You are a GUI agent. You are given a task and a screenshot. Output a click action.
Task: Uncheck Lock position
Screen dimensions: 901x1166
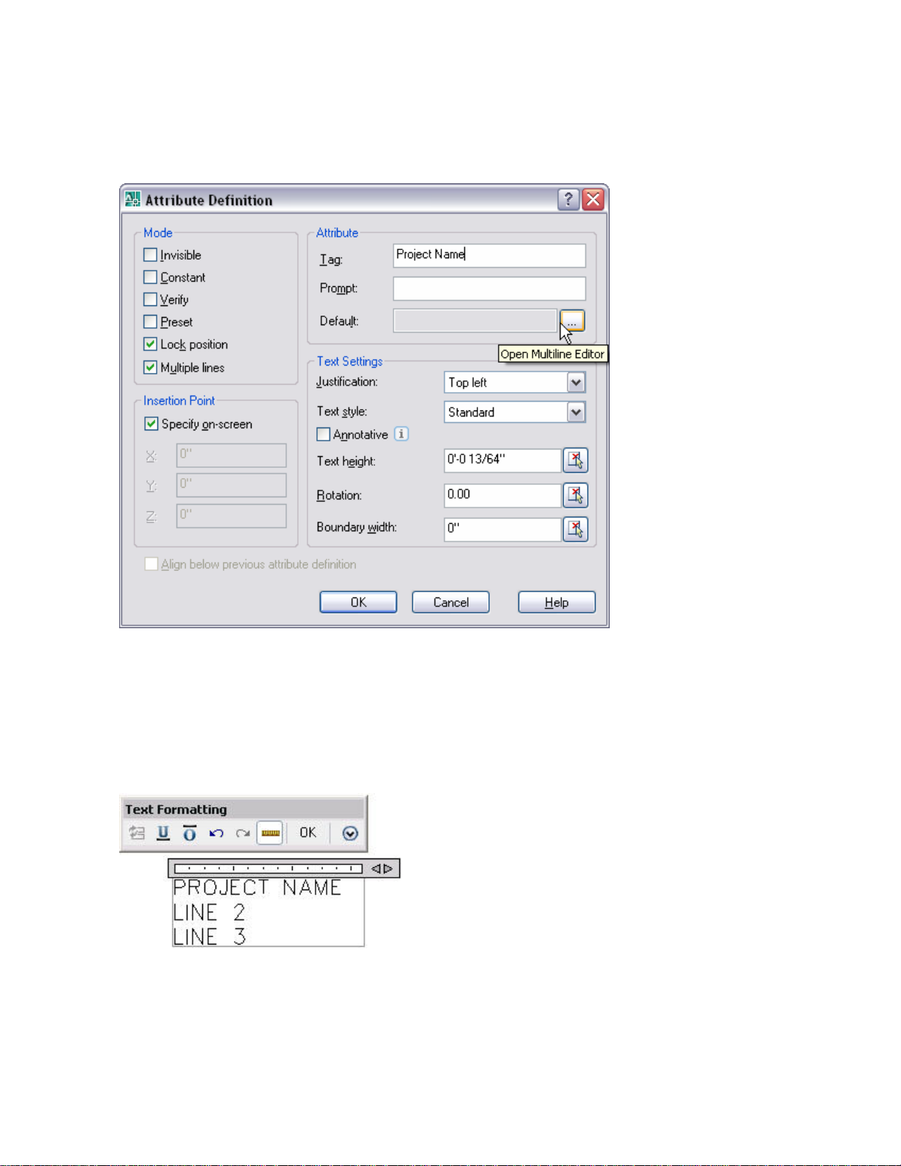coord(150,344)
